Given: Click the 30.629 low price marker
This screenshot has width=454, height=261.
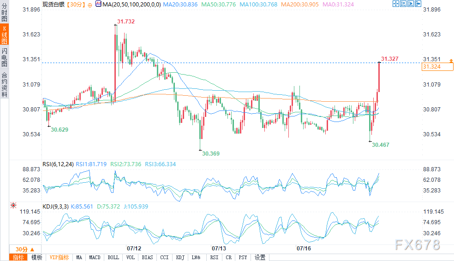Looking at the screenshot, I should click(x=60, y=130).
